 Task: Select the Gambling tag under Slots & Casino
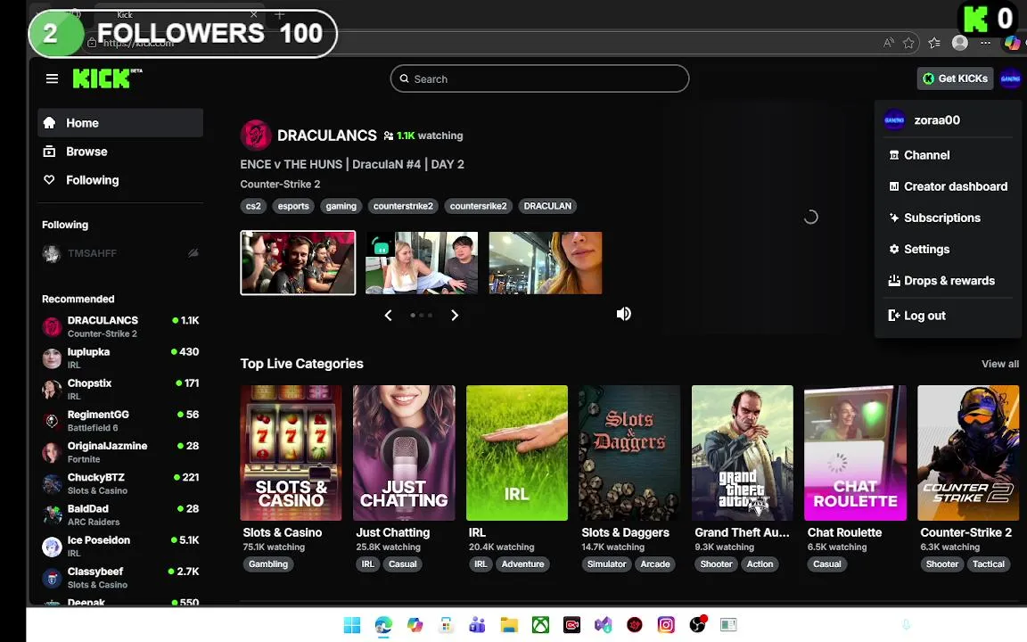click(x=267, y=564)
